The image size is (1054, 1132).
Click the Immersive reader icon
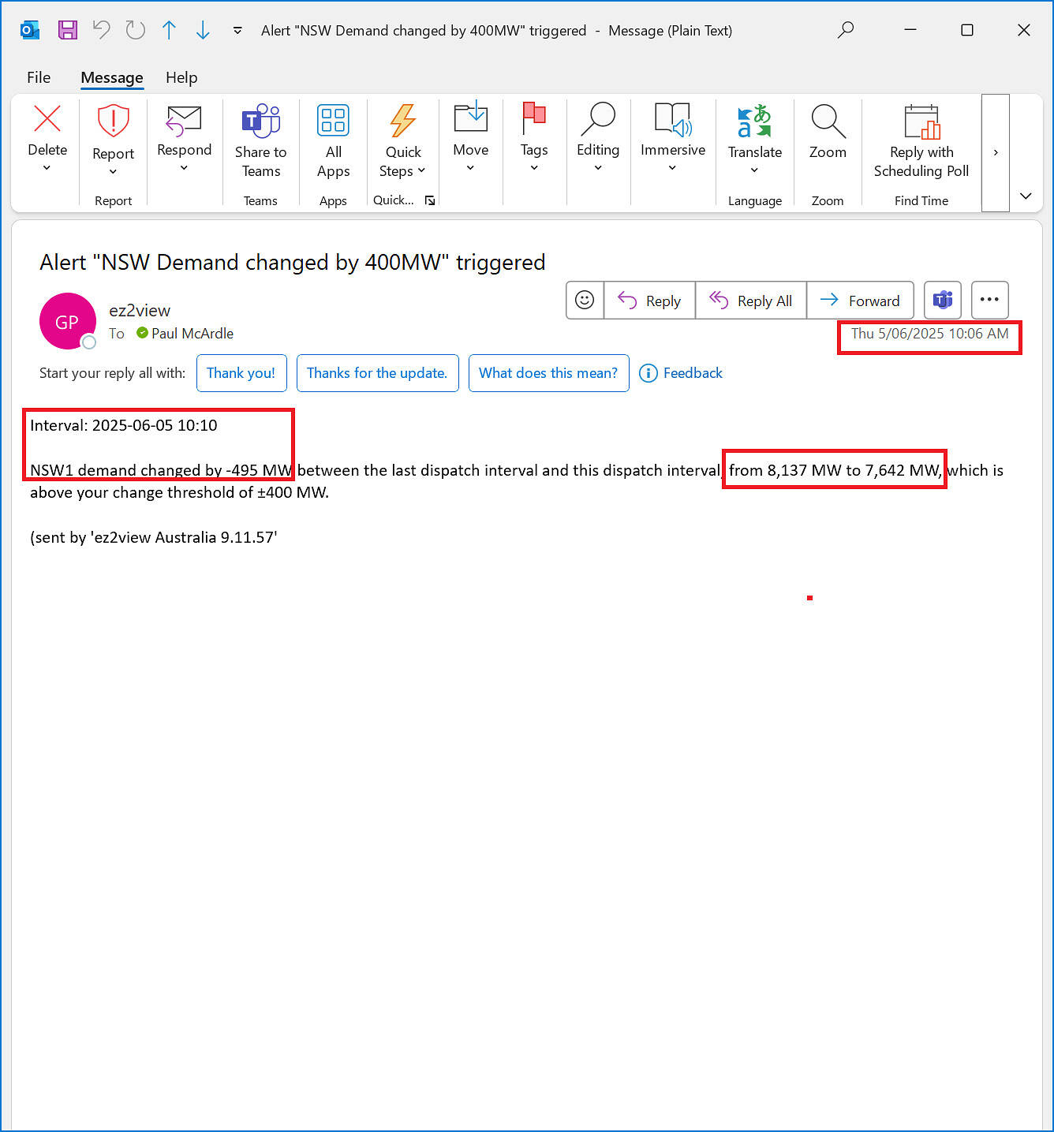(673, 119)
